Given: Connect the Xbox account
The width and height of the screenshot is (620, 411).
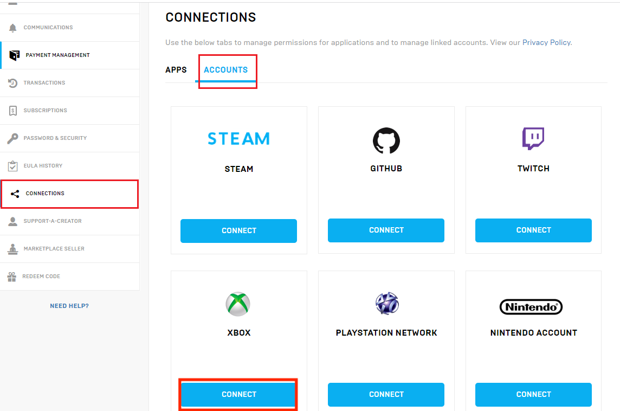Looking at the screenshot, I should point(239,394).
